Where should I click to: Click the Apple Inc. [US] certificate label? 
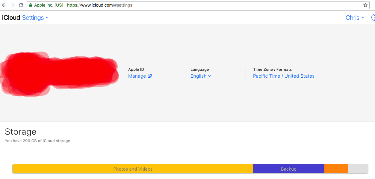49,5
